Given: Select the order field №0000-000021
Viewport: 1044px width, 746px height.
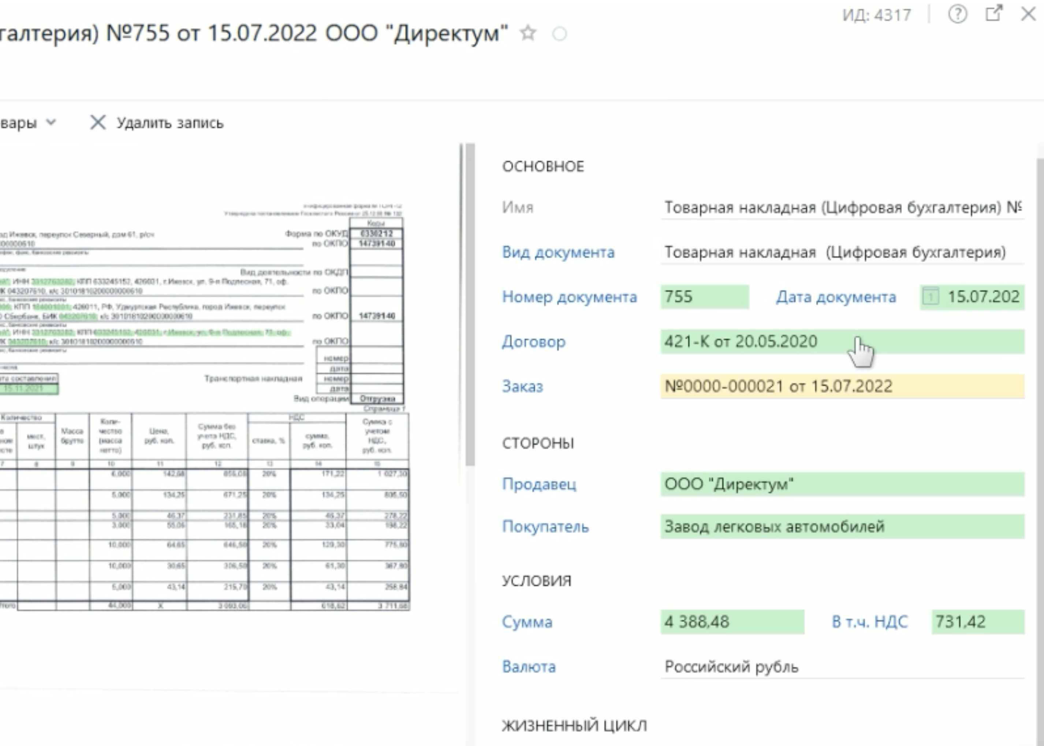Looking at the screenshot, I should tap(842, 386).
